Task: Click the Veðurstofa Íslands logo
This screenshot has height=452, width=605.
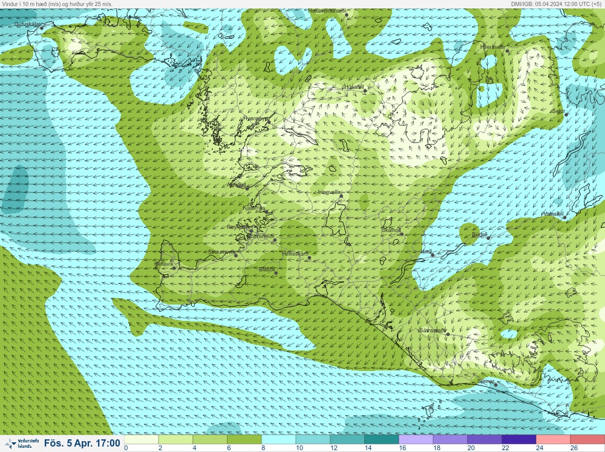Action: (22, 444)
